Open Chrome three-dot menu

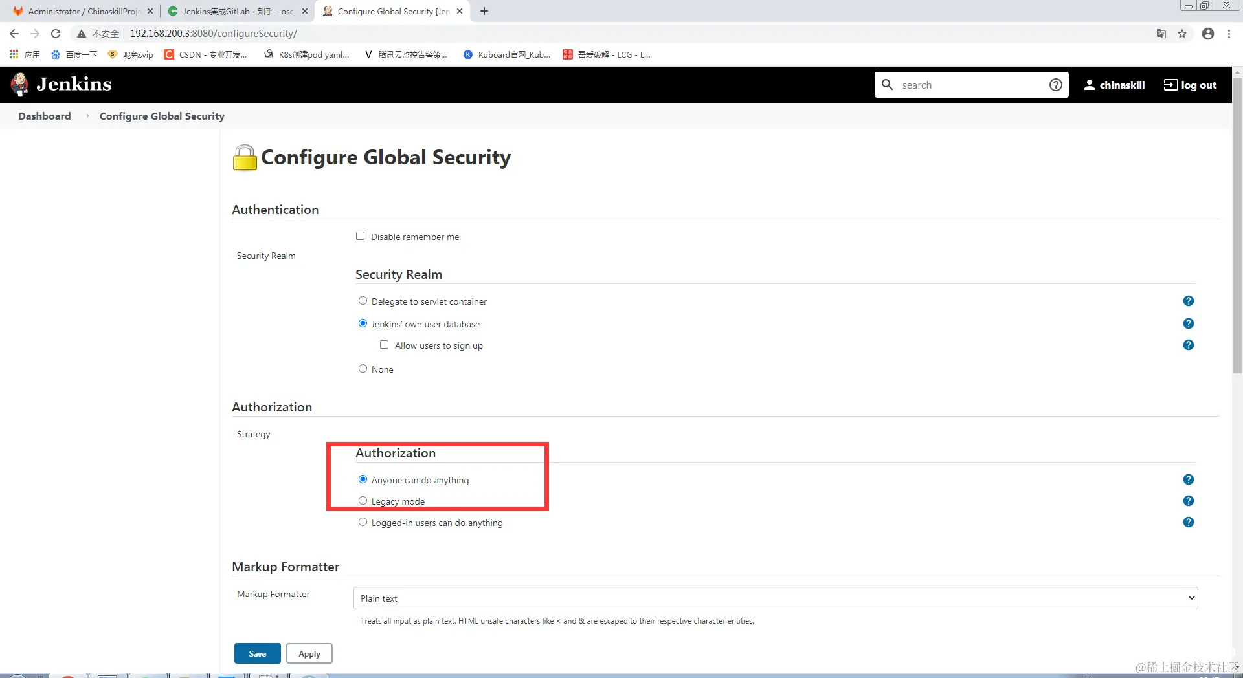pos(1229,34)
